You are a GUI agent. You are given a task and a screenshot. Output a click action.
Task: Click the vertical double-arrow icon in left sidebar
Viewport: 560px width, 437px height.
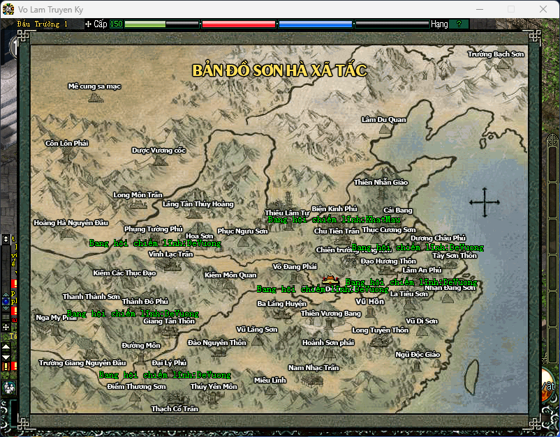[x=6, y=239]
